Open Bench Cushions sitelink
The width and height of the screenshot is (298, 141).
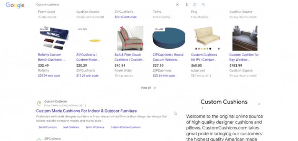click(x=48, y=127)
